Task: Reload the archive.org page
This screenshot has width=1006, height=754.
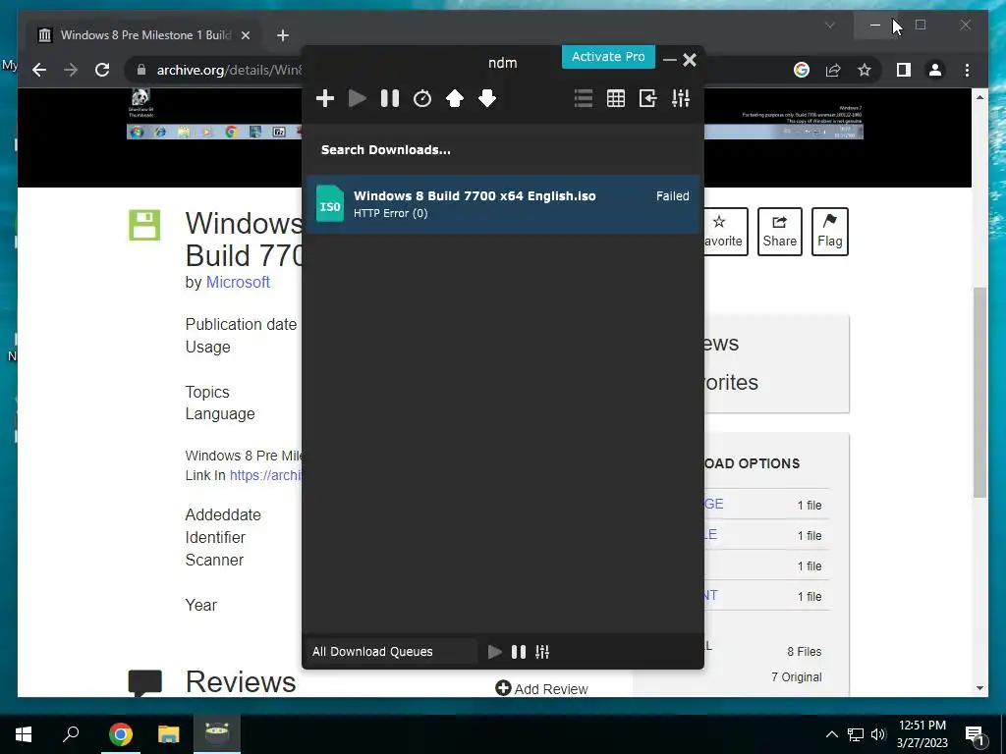Action: tap(102, 70)
